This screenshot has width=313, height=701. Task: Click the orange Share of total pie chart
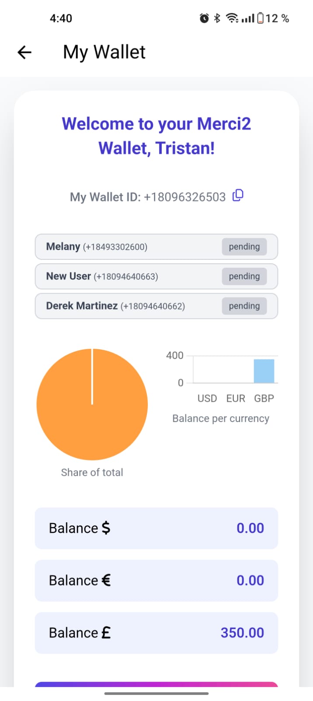[x=92, y=404]
